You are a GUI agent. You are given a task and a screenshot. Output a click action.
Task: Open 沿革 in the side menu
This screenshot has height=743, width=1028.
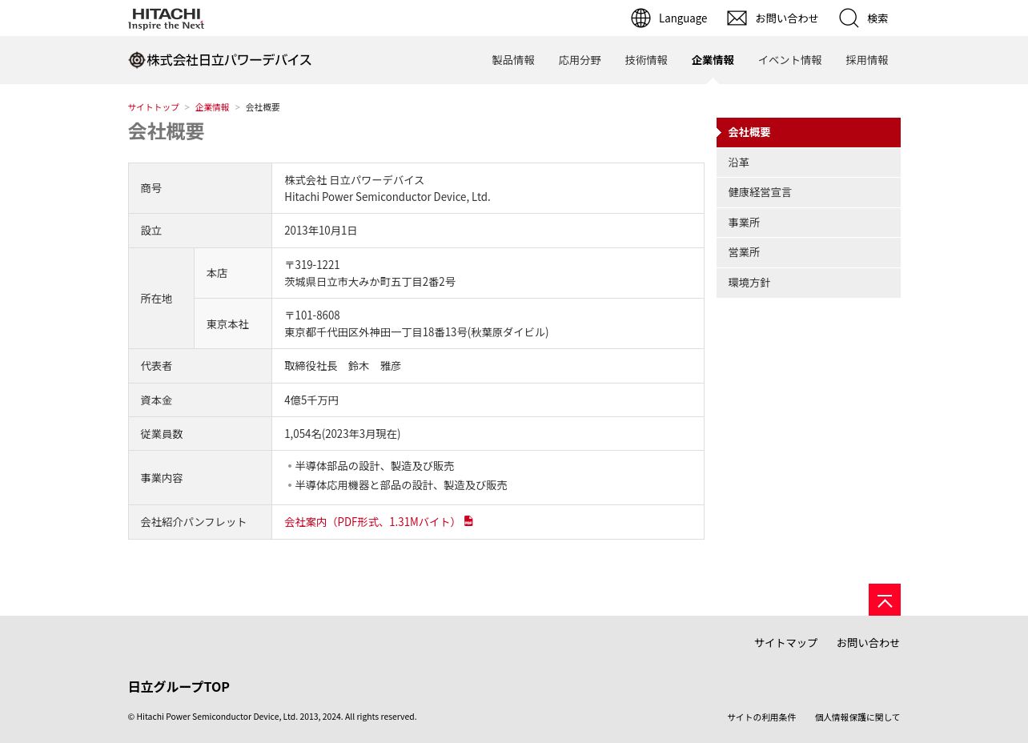pyautogui.click(x=809, y=163)
